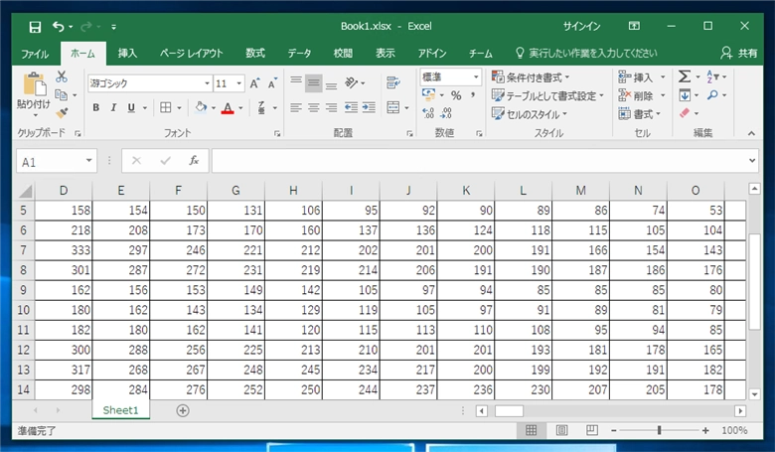Screen dimensions: 775x452
Task: Click the Insert Function fx button
Action: click(x=194, y=161)
